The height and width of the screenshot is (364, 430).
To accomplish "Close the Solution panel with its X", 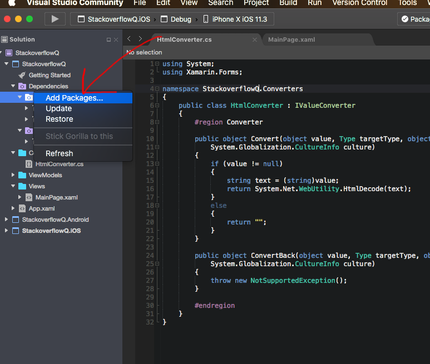I will [x=116, y=40].
